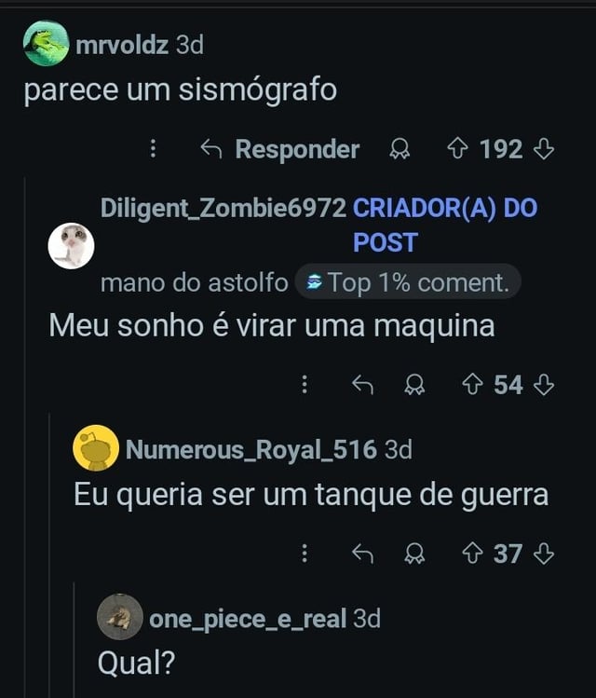596x698 pixels.
Task: Give award to mrvoldz's comment
Action: pos(400,149)
